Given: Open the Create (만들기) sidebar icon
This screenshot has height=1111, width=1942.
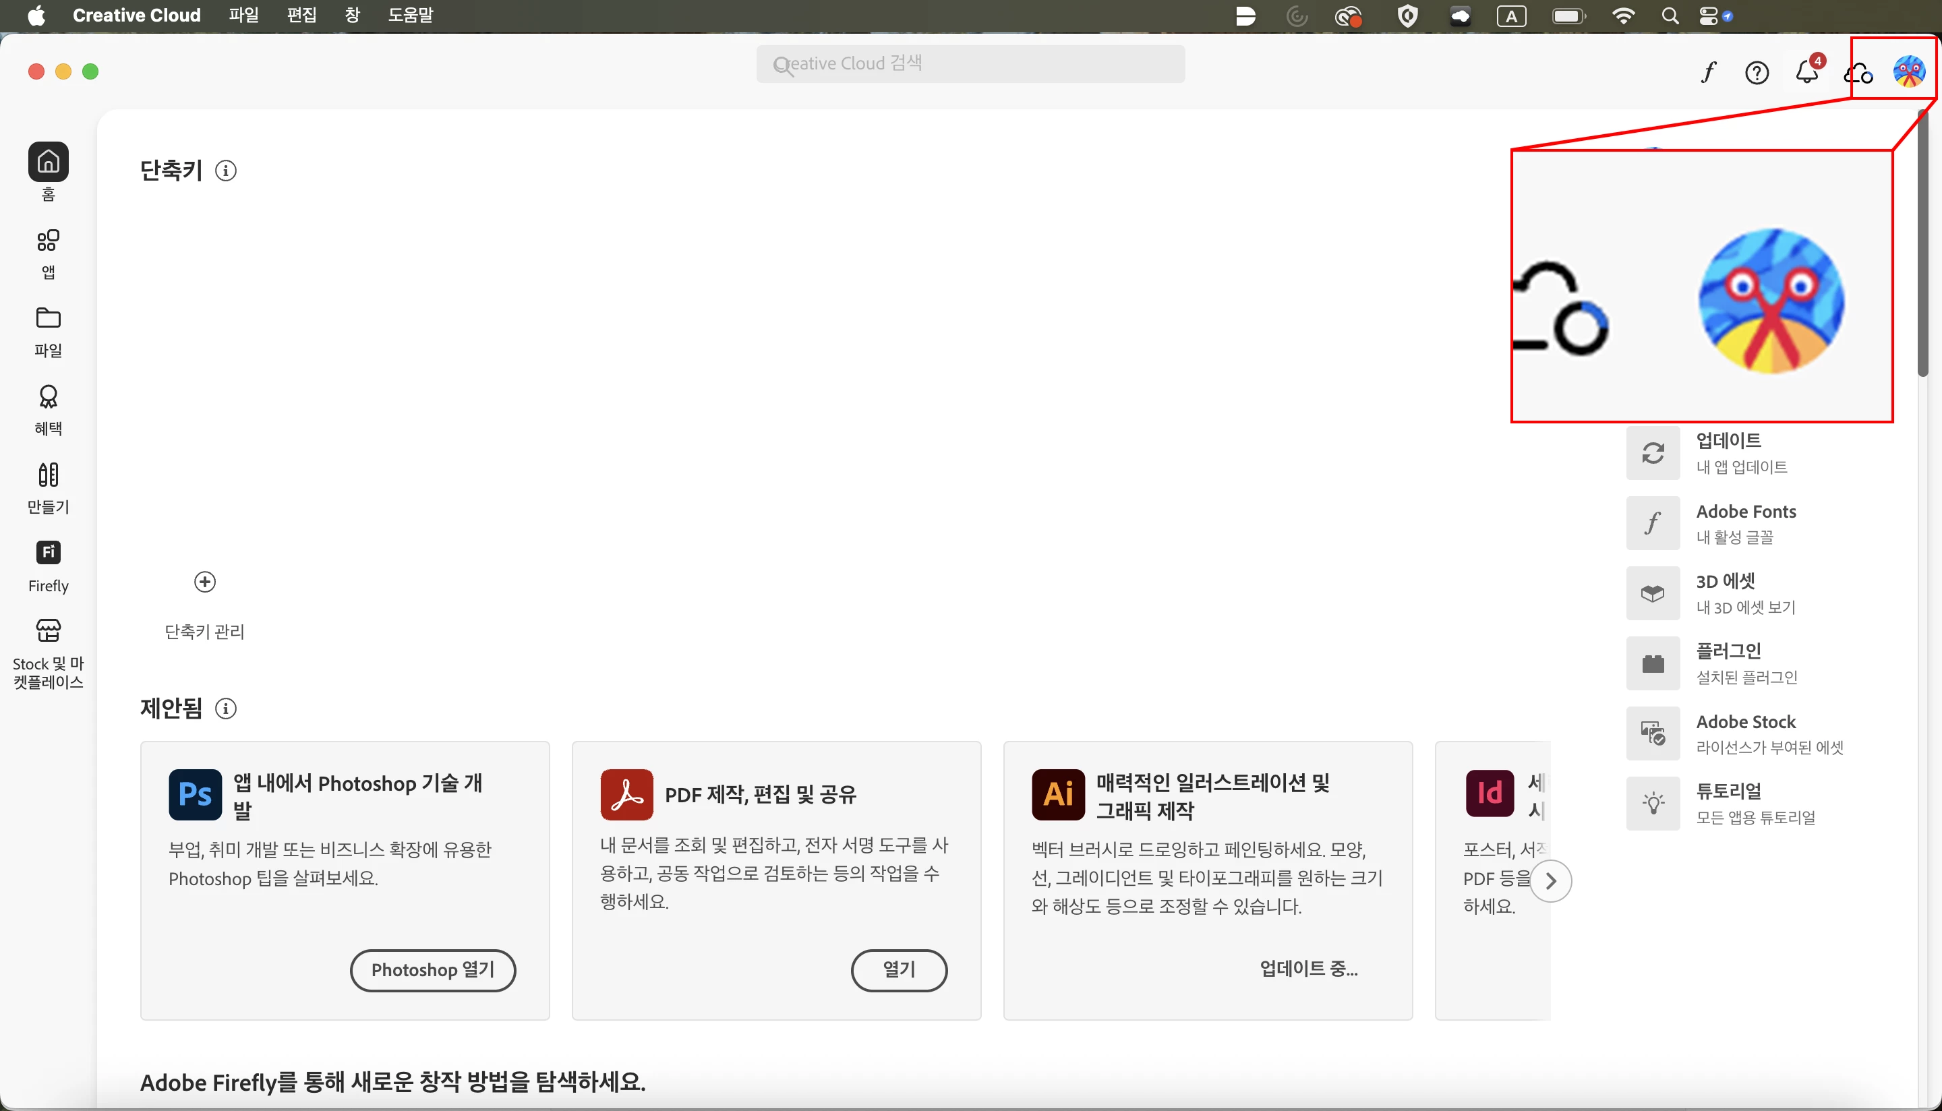Looking at the screenshot, I should (48, 475).
